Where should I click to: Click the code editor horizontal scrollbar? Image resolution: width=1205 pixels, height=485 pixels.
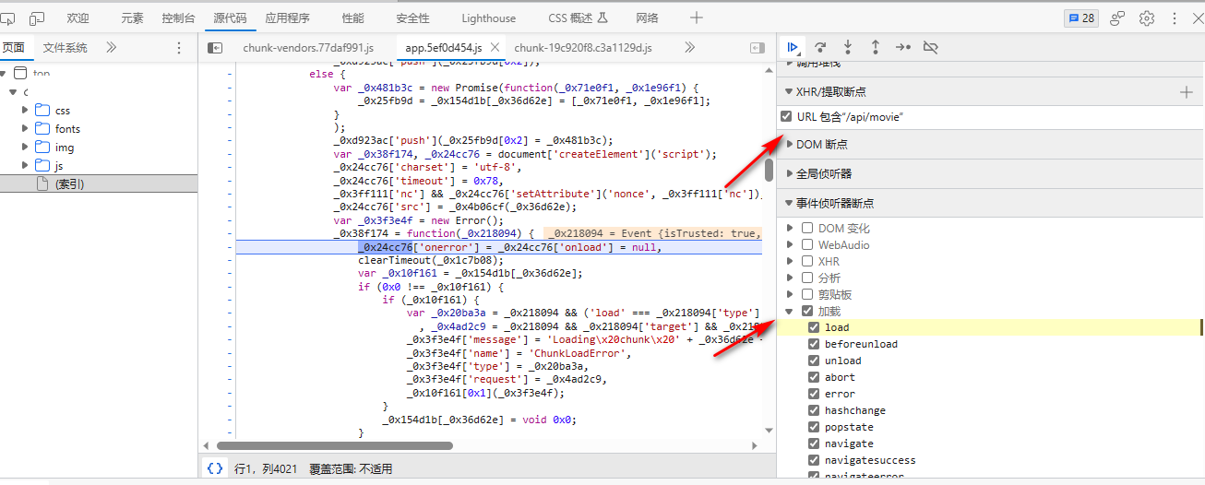point(334,445)
